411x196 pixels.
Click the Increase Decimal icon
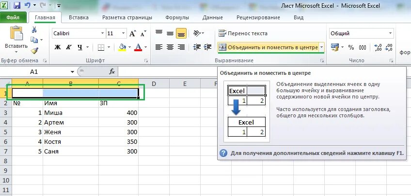click(x=378, y=47)
